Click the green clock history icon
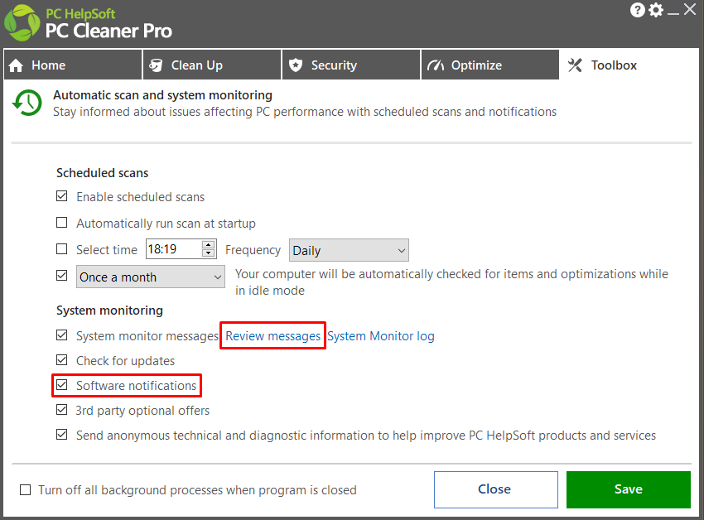 [x=27, y=103]
